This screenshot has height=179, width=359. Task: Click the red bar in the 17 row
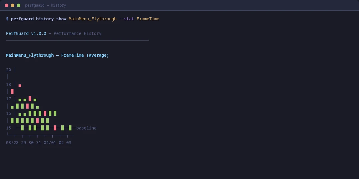point(30,99)
